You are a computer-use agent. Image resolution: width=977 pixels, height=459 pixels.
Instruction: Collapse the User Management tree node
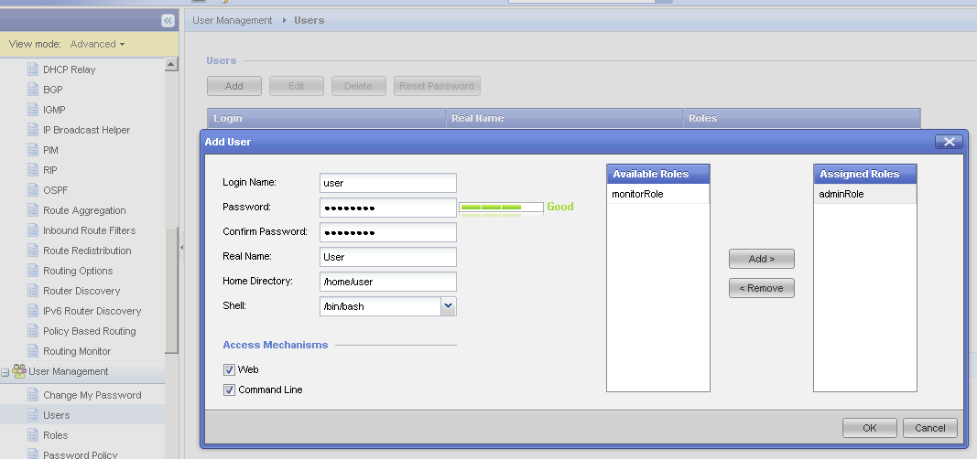coord(5,372)
